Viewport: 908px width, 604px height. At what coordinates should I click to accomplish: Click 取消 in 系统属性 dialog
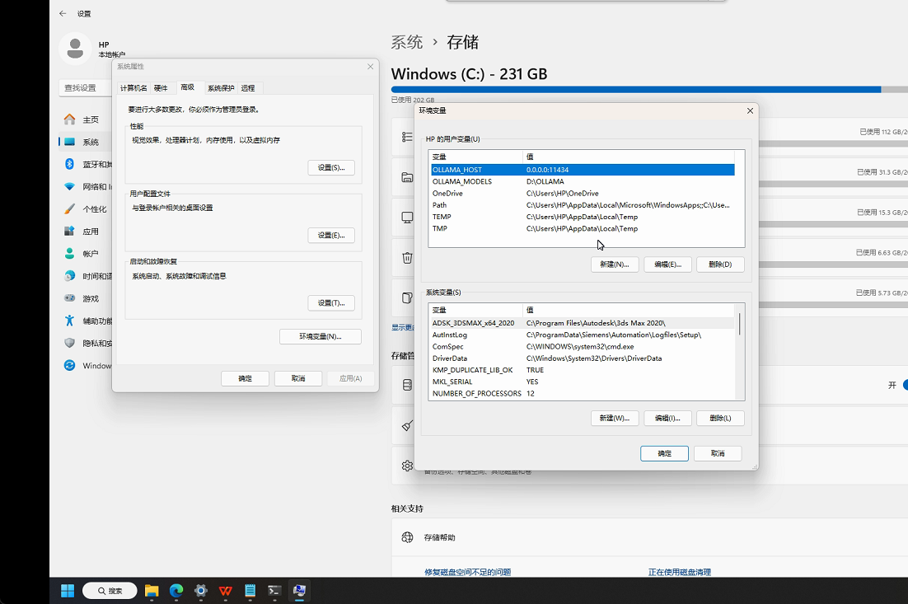click(x=298, y=378)
